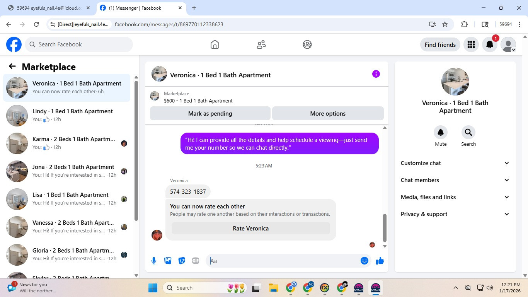Open the notifications bell icon

point(489,44)
